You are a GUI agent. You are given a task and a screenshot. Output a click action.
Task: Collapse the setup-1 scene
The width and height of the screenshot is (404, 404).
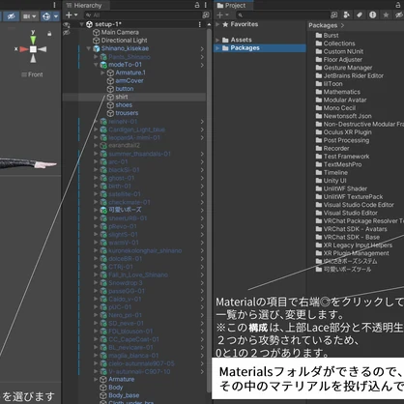click(x=82, y=24)
